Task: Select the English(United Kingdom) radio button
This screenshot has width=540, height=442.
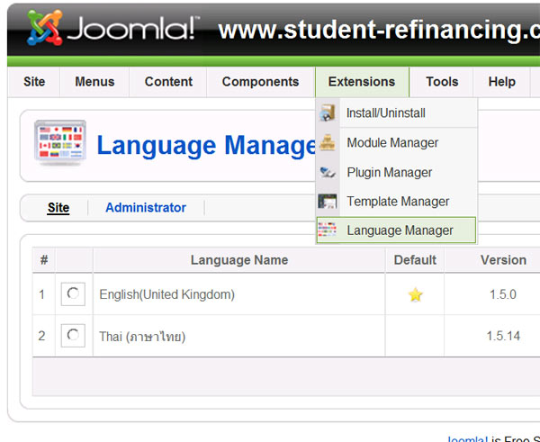Action: (73, 293)
